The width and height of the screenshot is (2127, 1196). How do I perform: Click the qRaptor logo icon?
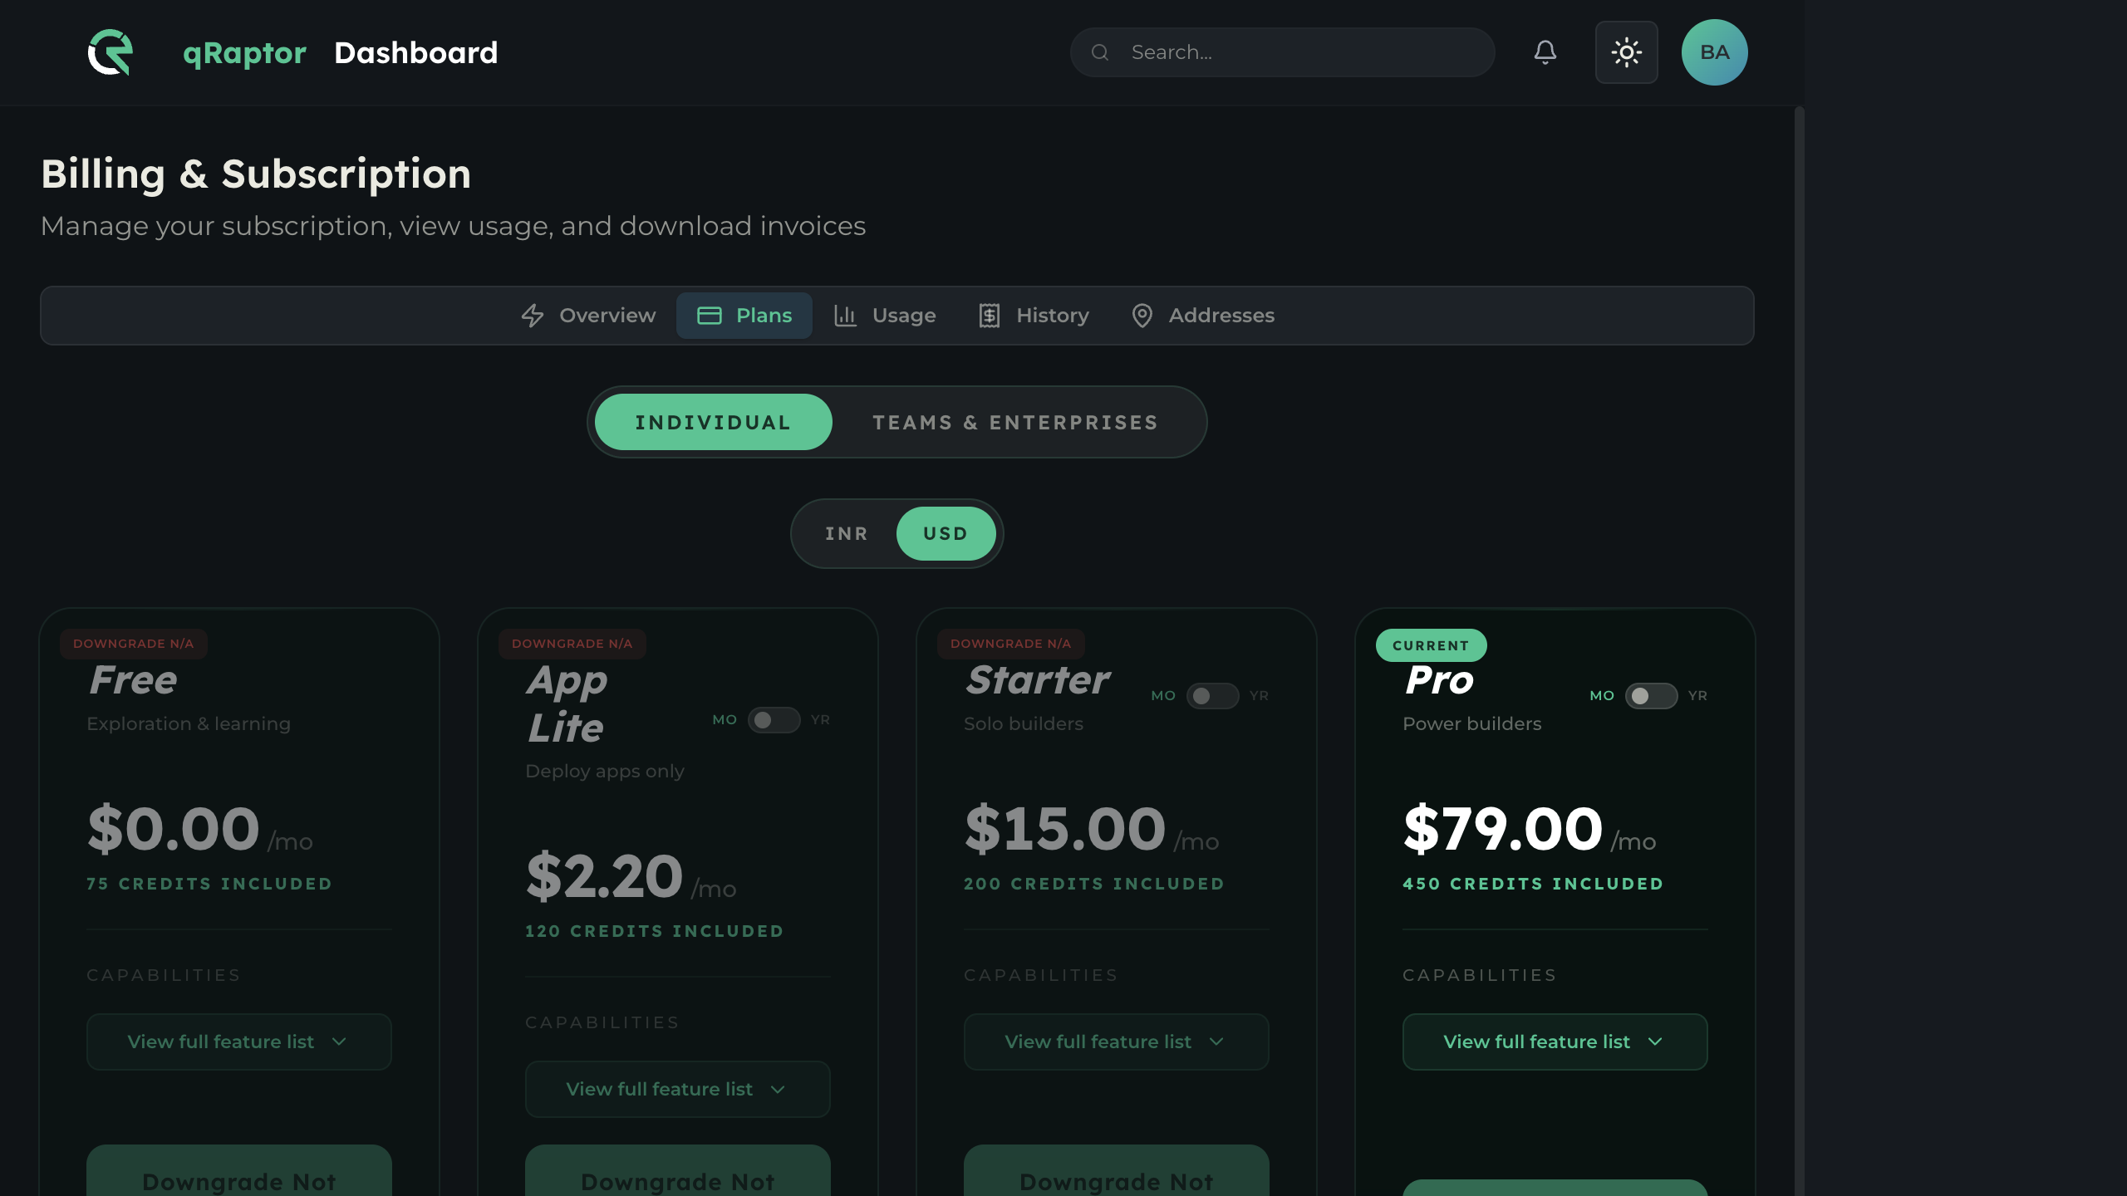(111, 52)
